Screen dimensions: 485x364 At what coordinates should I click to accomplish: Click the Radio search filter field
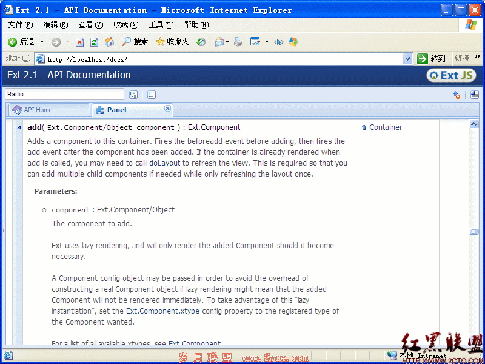point(64,94)
